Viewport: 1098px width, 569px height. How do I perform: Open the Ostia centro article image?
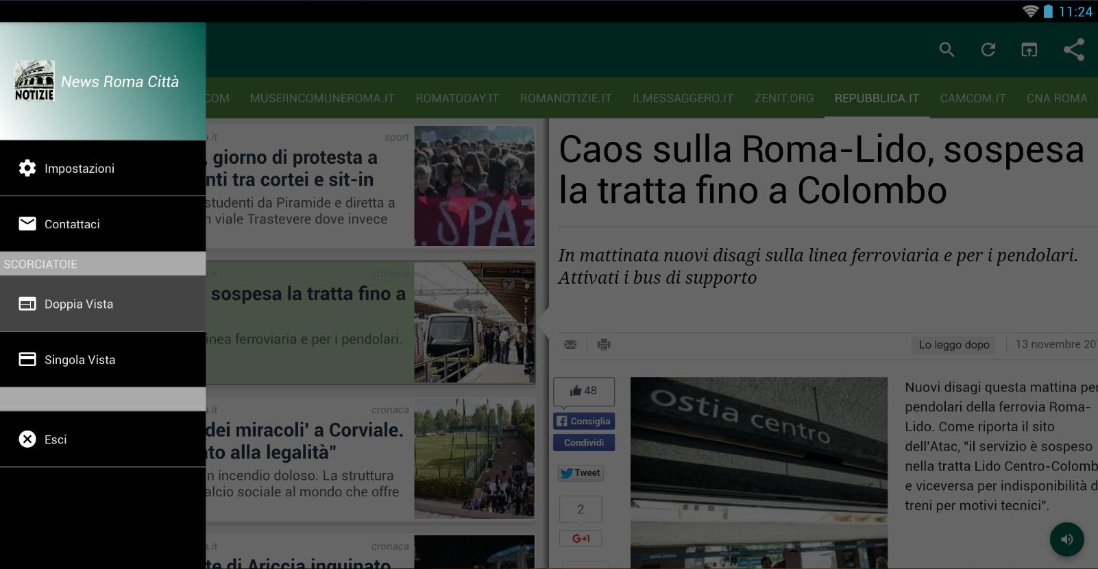[759, 472]
